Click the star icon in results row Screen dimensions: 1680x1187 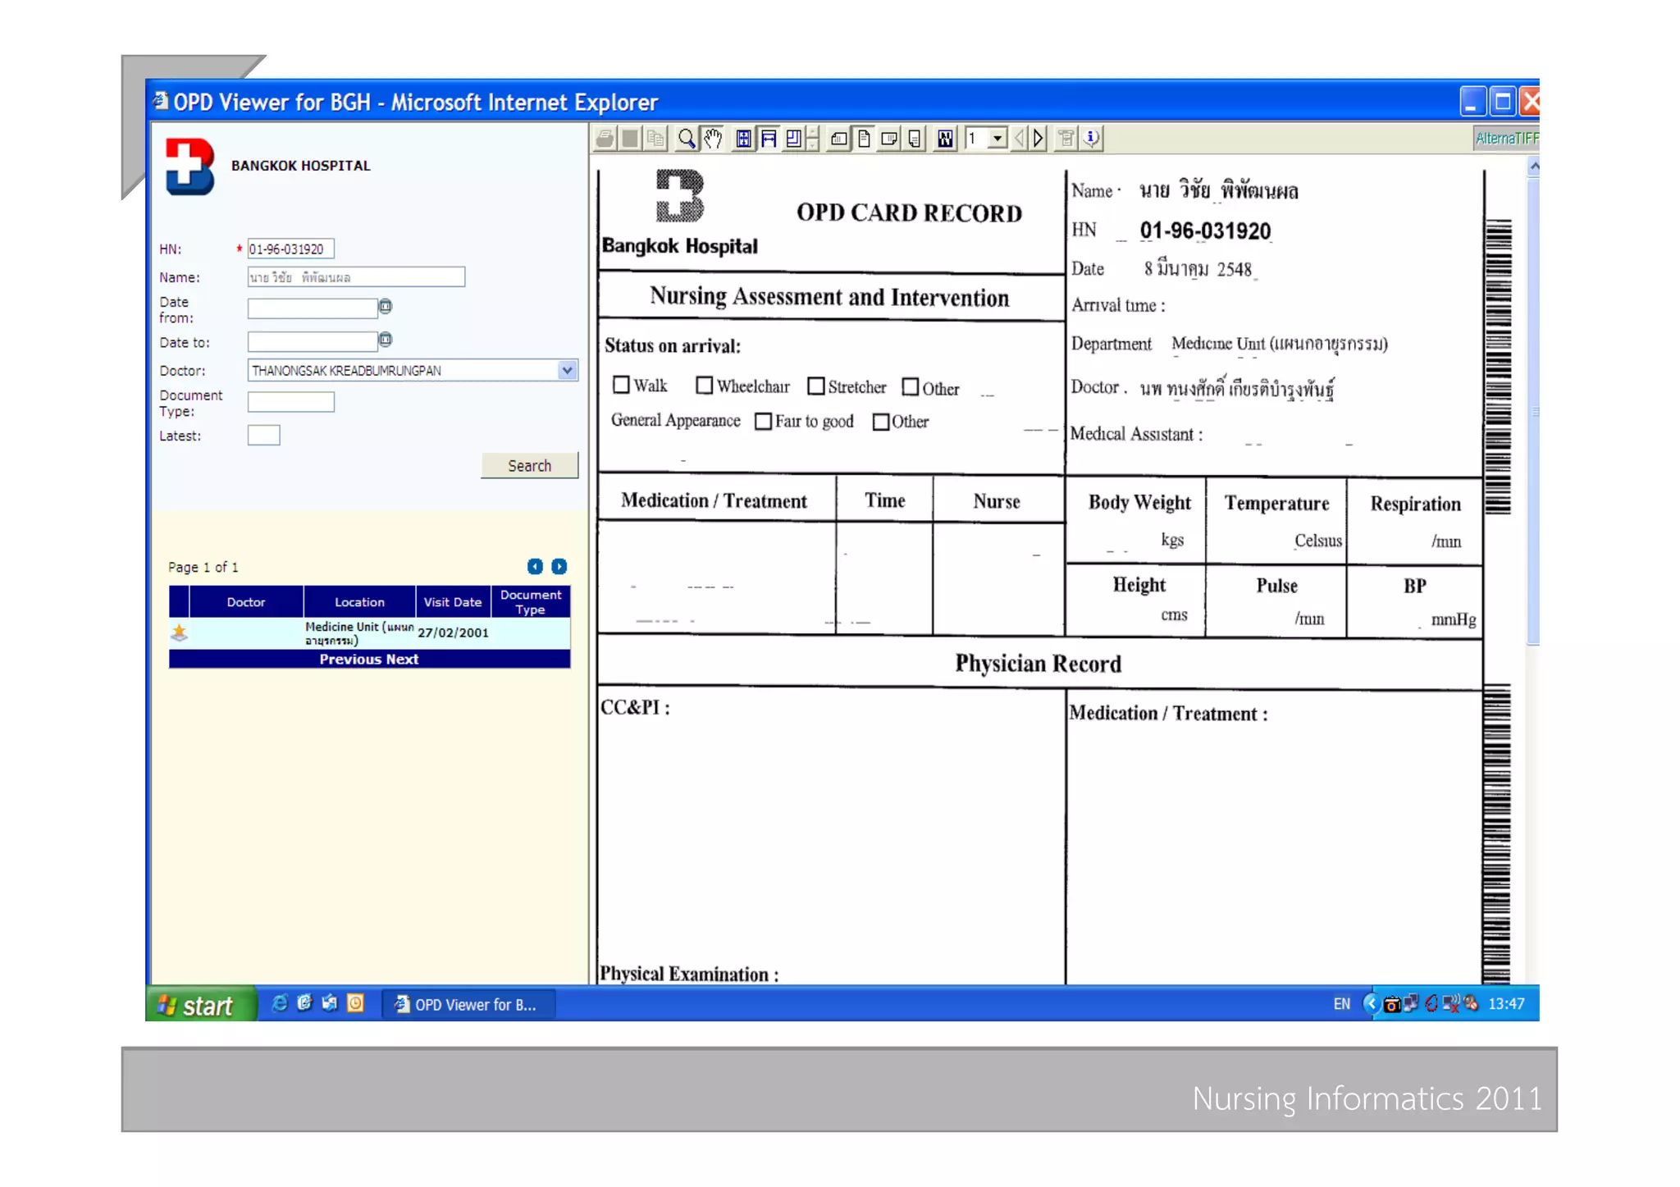(x=179, y=632)
